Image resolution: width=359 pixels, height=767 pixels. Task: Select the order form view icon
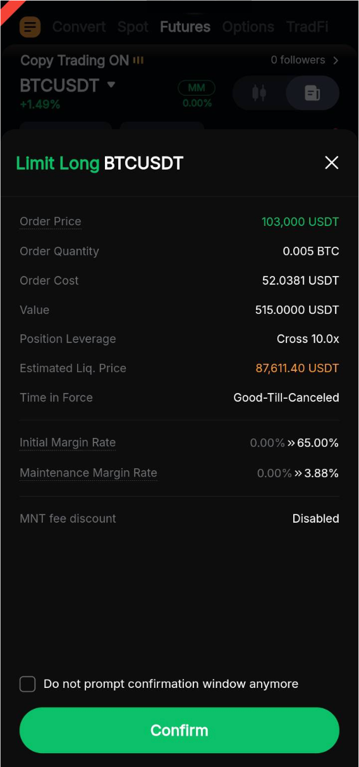[312, 93]
